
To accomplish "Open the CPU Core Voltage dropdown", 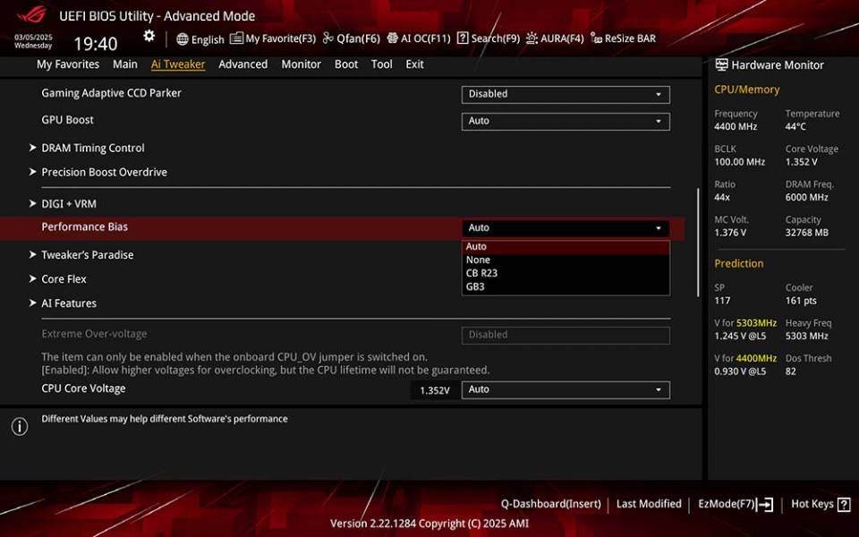I will 566,389.
